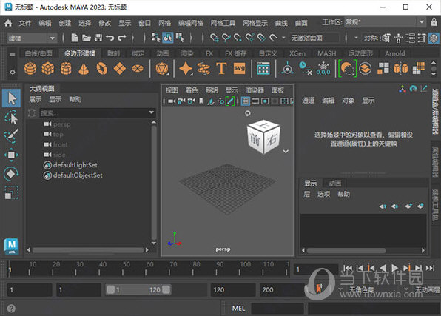
Task: Open a scene with folder icon
Action: tap(87, 38)
